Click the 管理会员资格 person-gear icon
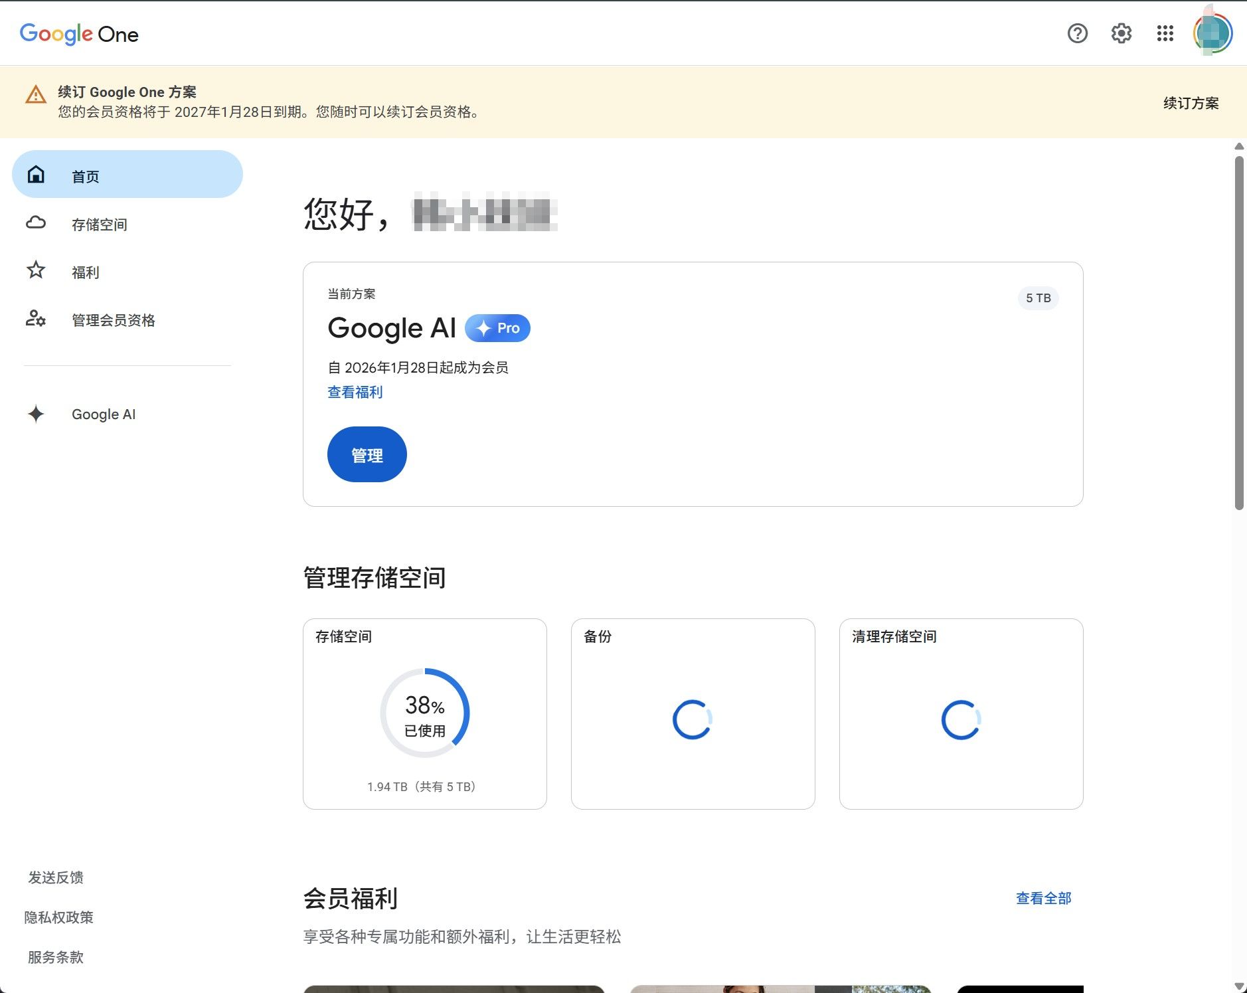This screenshot has height=993, width=1247. [x=36, y=318]
